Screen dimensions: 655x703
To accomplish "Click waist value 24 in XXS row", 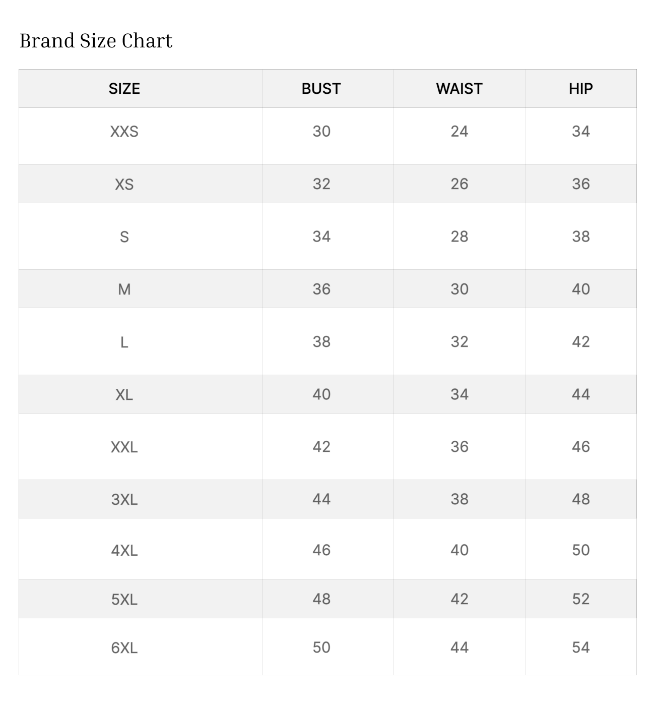I will 459,132.
